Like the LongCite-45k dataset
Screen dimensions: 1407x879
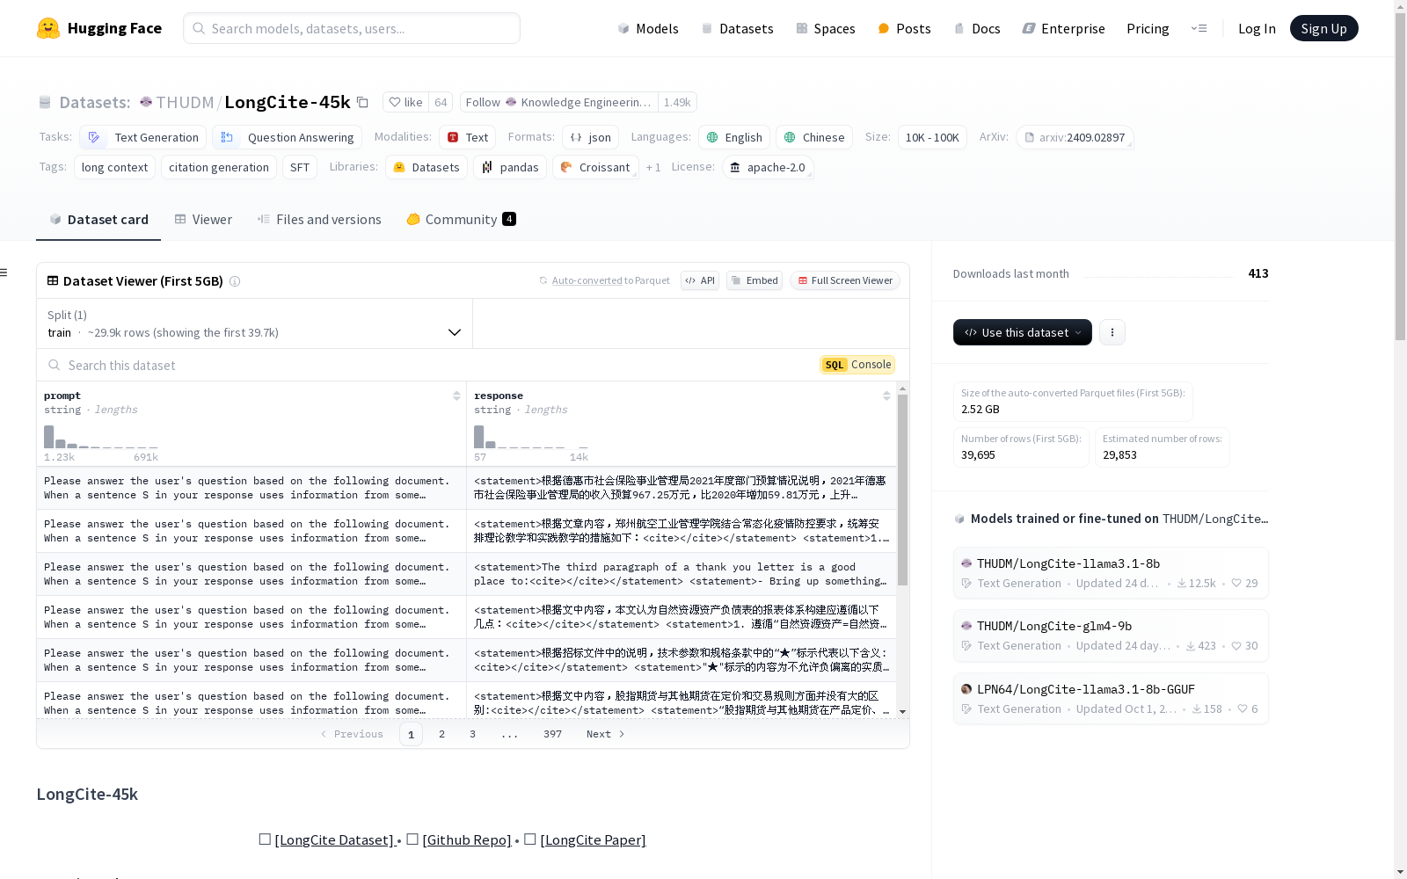[x=405, y=102]
